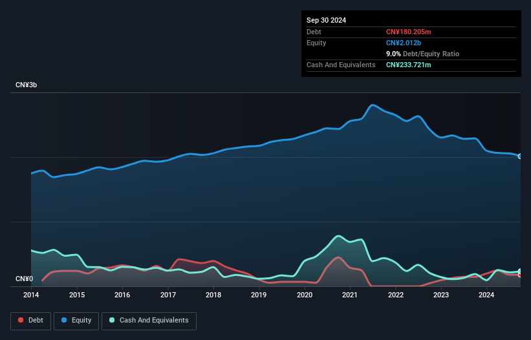Click the CN¥0 y-axis label
The image size is (531, 340).
point(25,279)
